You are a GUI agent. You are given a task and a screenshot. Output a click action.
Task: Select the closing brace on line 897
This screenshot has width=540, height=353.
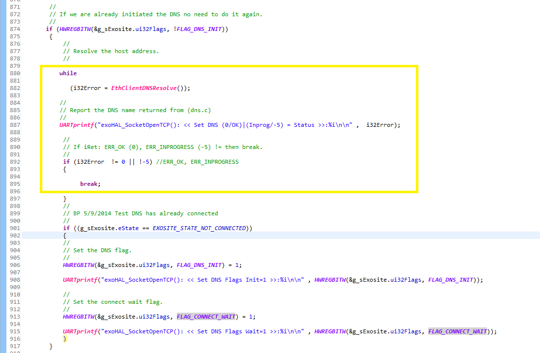point(64,199)
